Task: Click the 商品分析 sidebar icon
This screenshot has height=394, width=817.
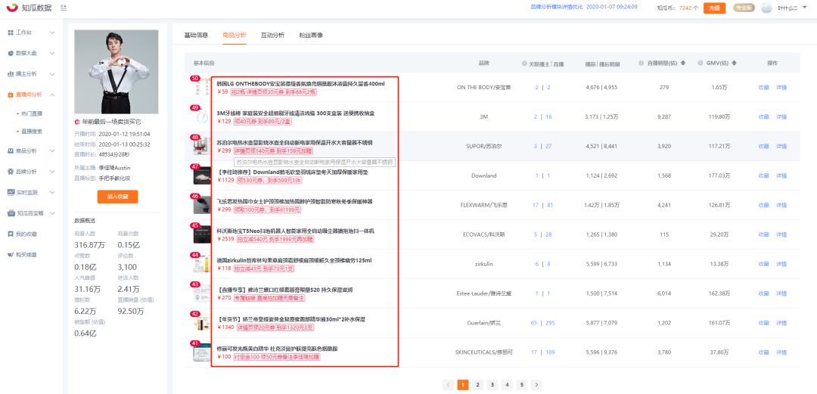Action: (x=11, y=150)
